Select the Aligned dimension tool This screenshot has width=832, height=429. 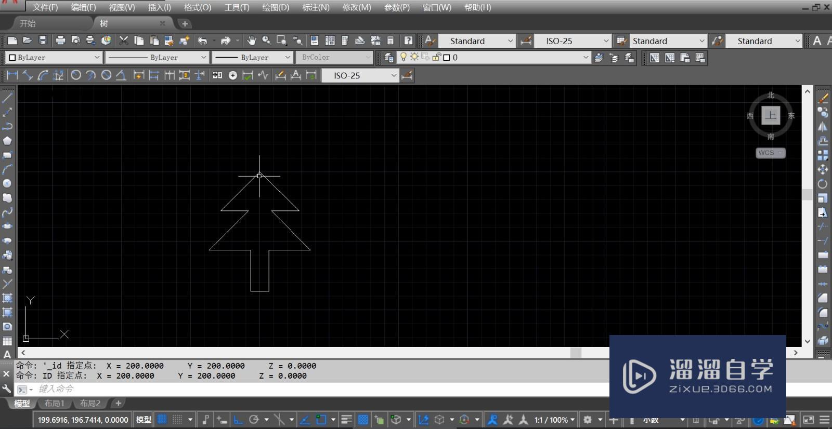[x=28, y=75]
